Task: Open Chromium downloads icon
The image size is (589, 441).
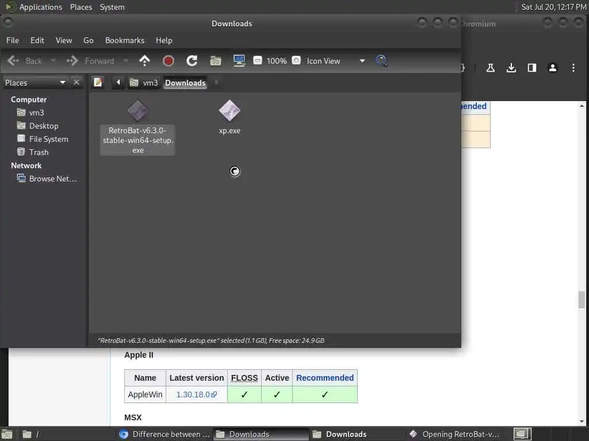Action: (511, 68)
